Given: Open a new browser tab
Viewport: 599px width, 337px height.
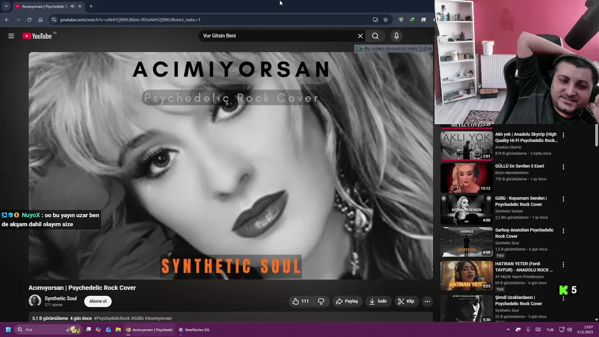Looking at the screenshot, I should [x=91, y=6].
